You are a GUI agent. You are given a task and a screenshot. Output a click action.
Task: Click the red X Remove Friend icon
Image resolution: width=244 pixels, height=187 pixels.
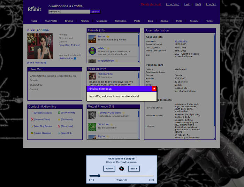[x=32, y=119]
